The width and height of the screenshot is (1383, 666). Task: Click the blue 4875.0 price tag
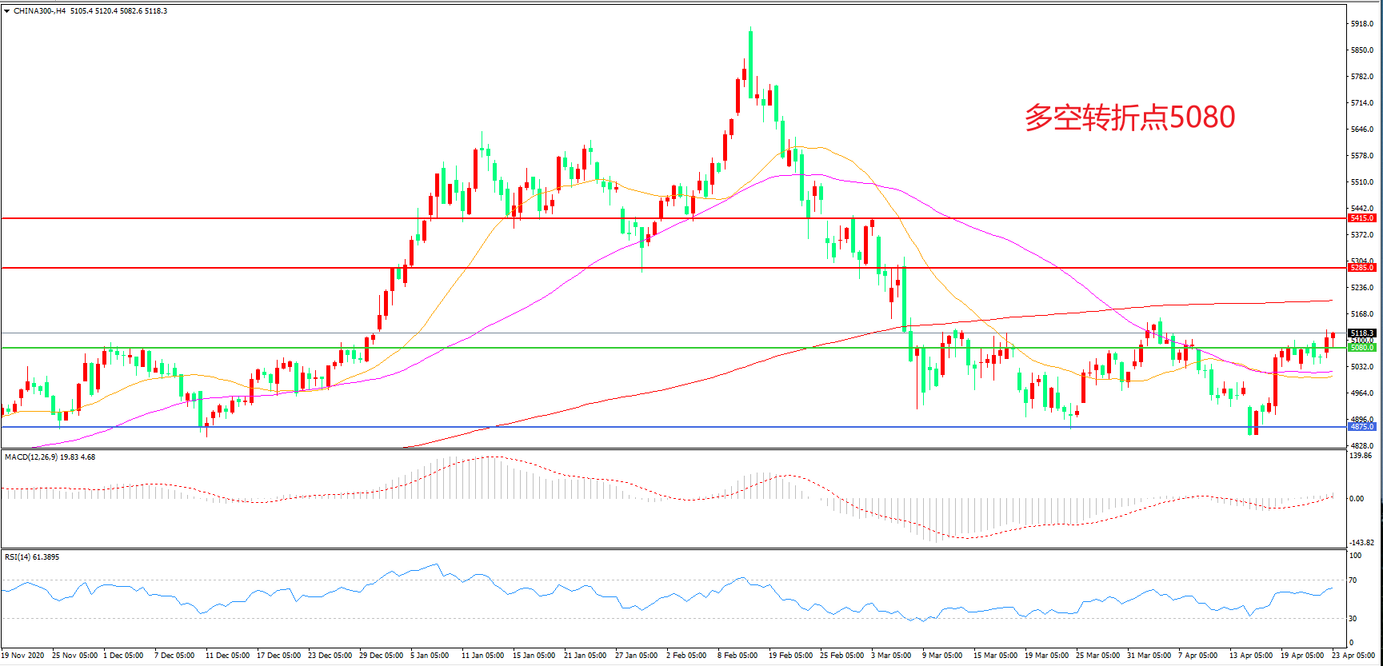pos(1361,427)
